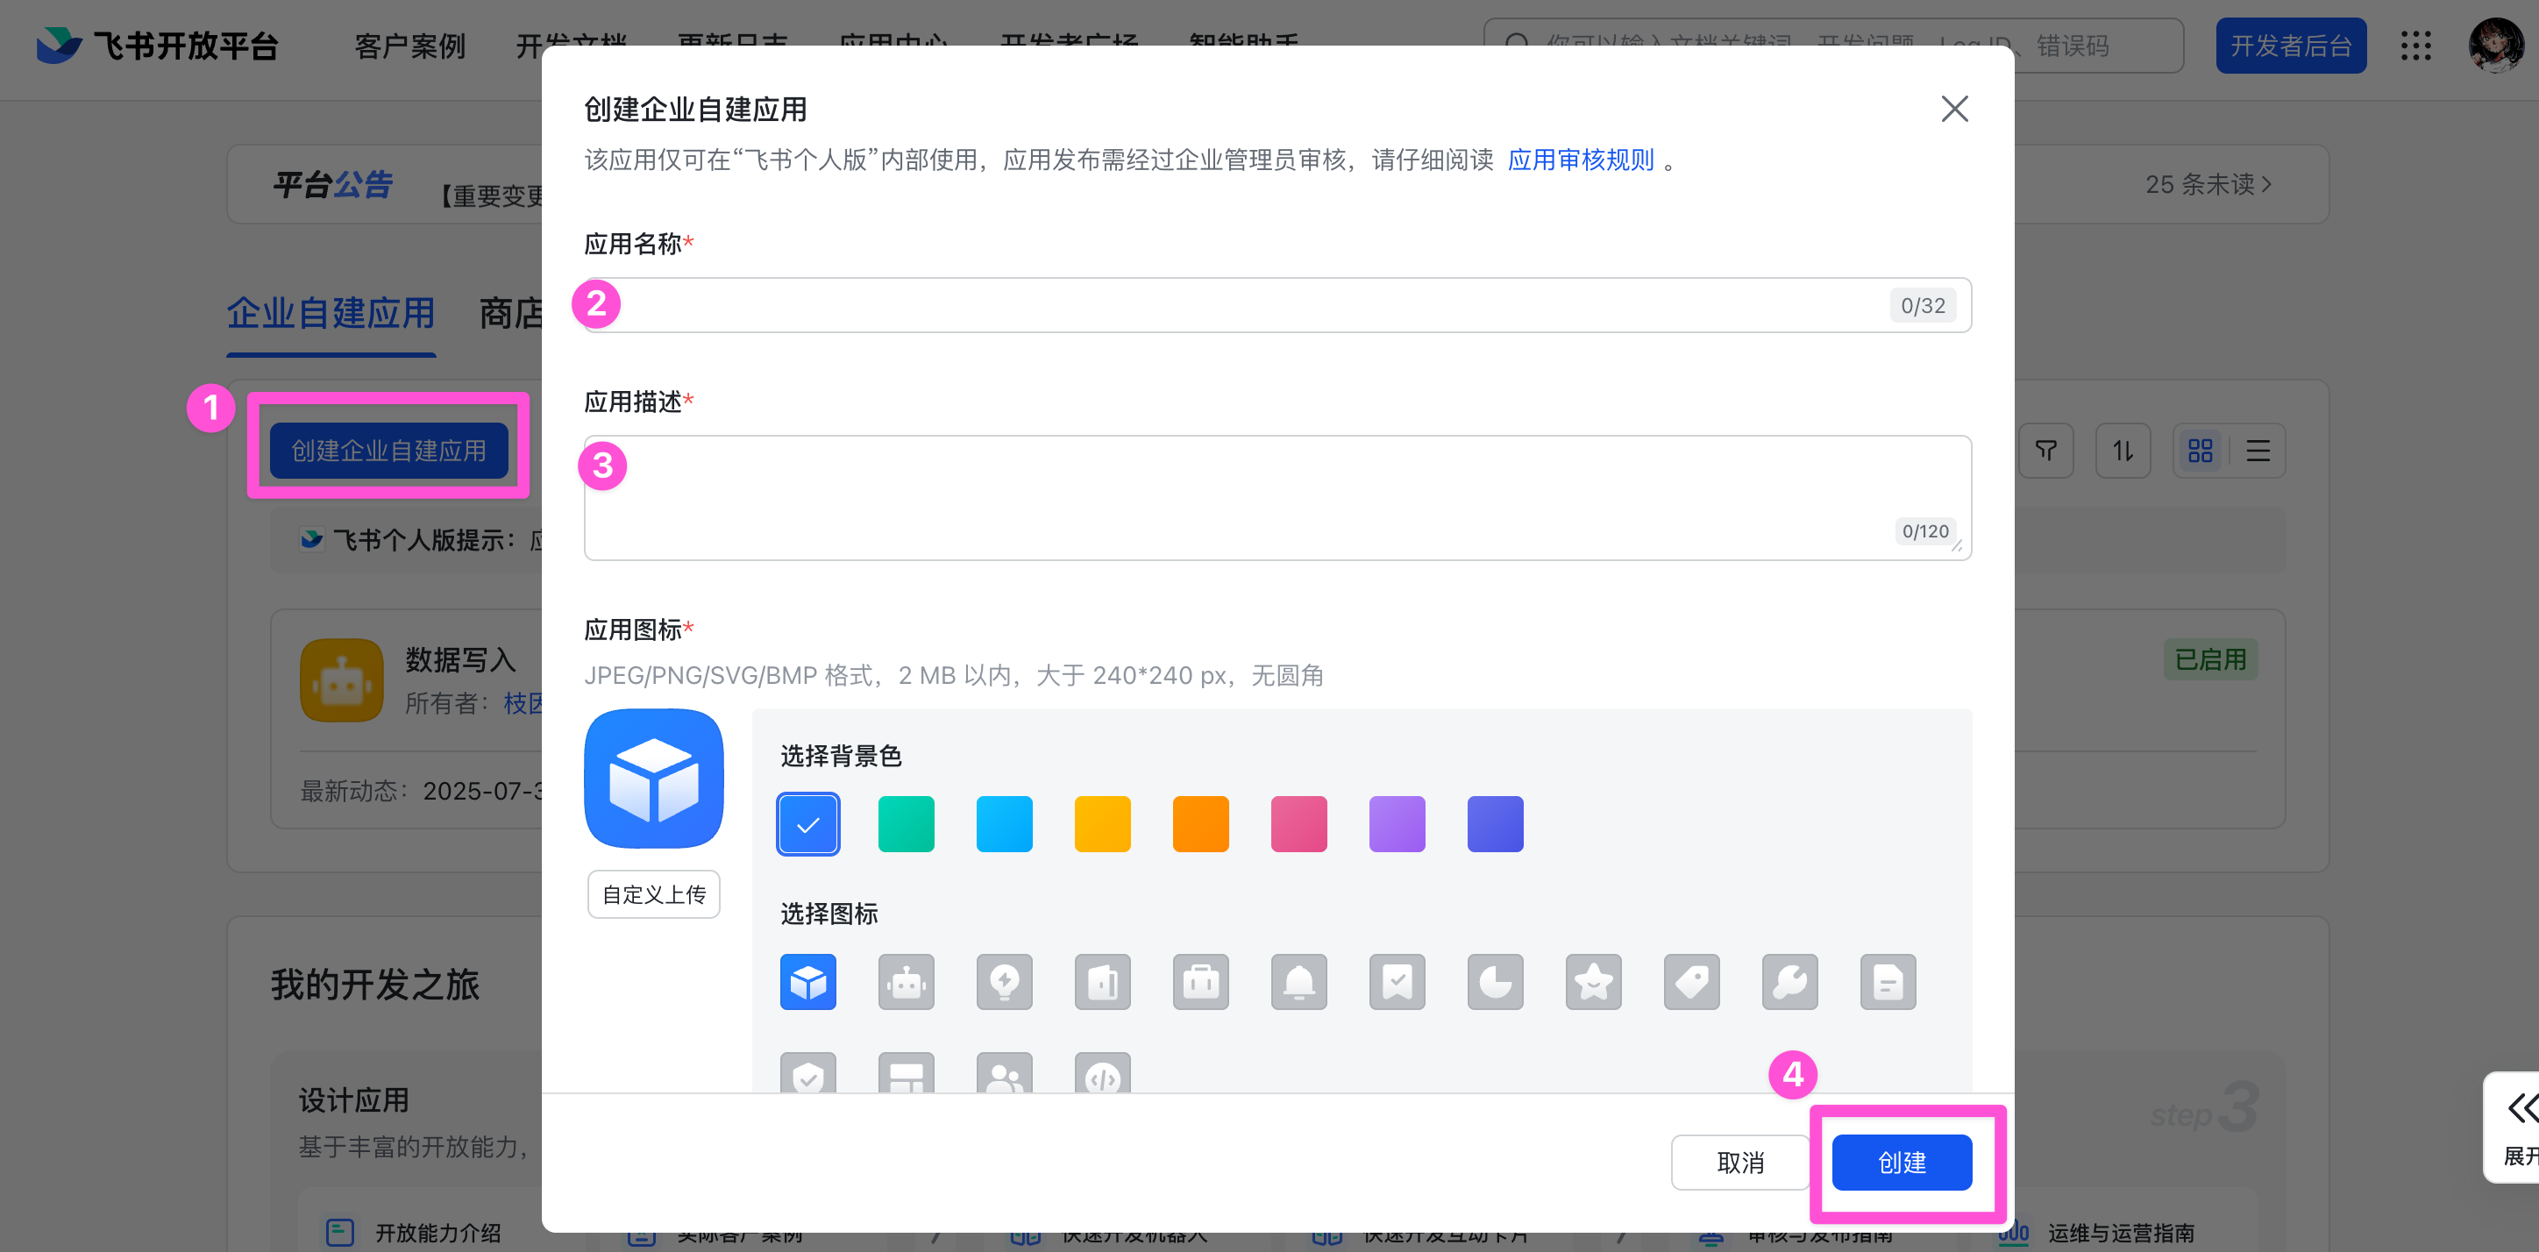Open the user avatar profile menu
Screen dimensions: 2539x1252
pyautogui.click(x=2497, y=46)
